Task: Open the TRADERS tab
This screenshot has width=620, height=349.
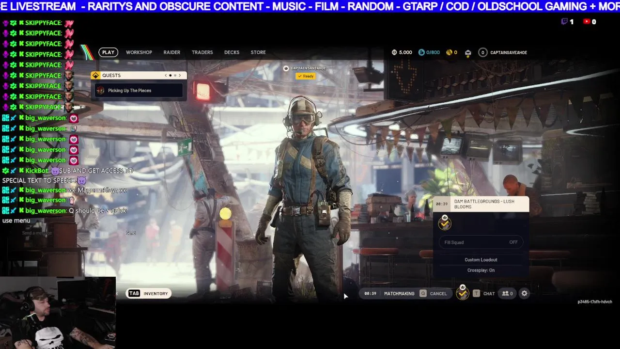Action: (x=202, y=52)
